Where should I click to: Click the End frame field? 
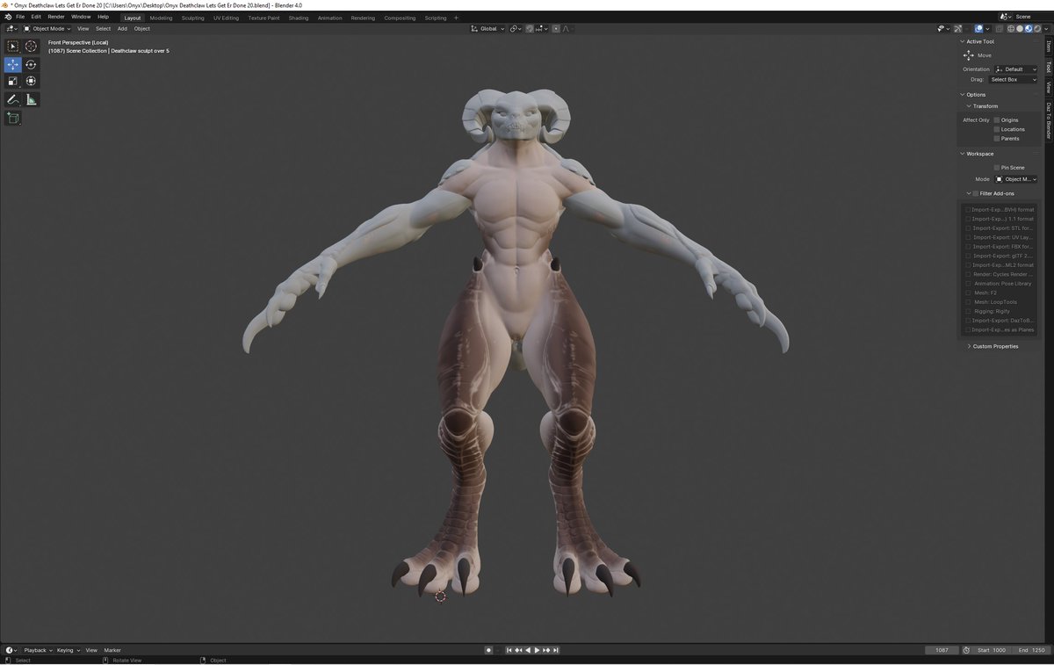pos(1031,650)
